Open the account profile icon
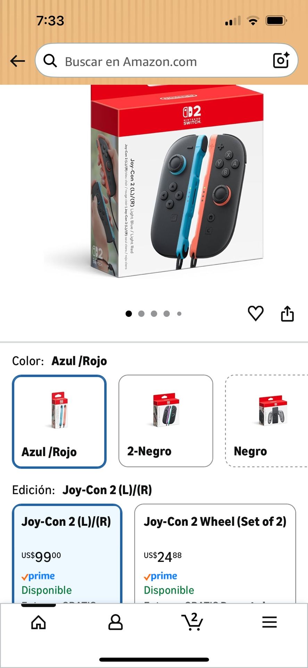Screen dimensions: 308x668 [115, 622]
